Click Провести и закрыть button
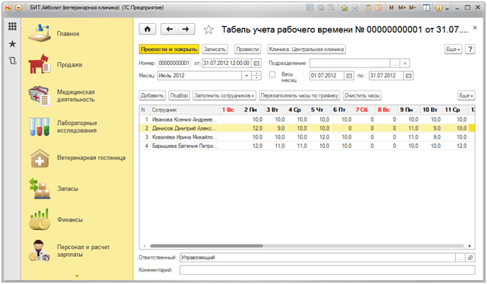 pos(169,50)
